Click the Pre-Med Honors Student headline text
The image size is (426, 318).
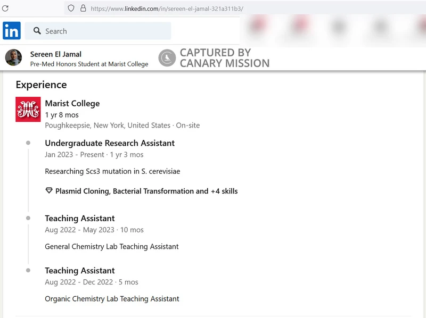point(89,64)
